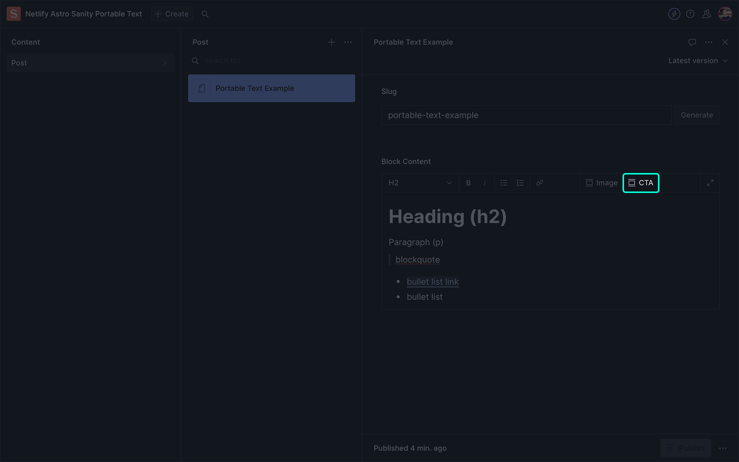Click the Content pane header

coord(26,42)
